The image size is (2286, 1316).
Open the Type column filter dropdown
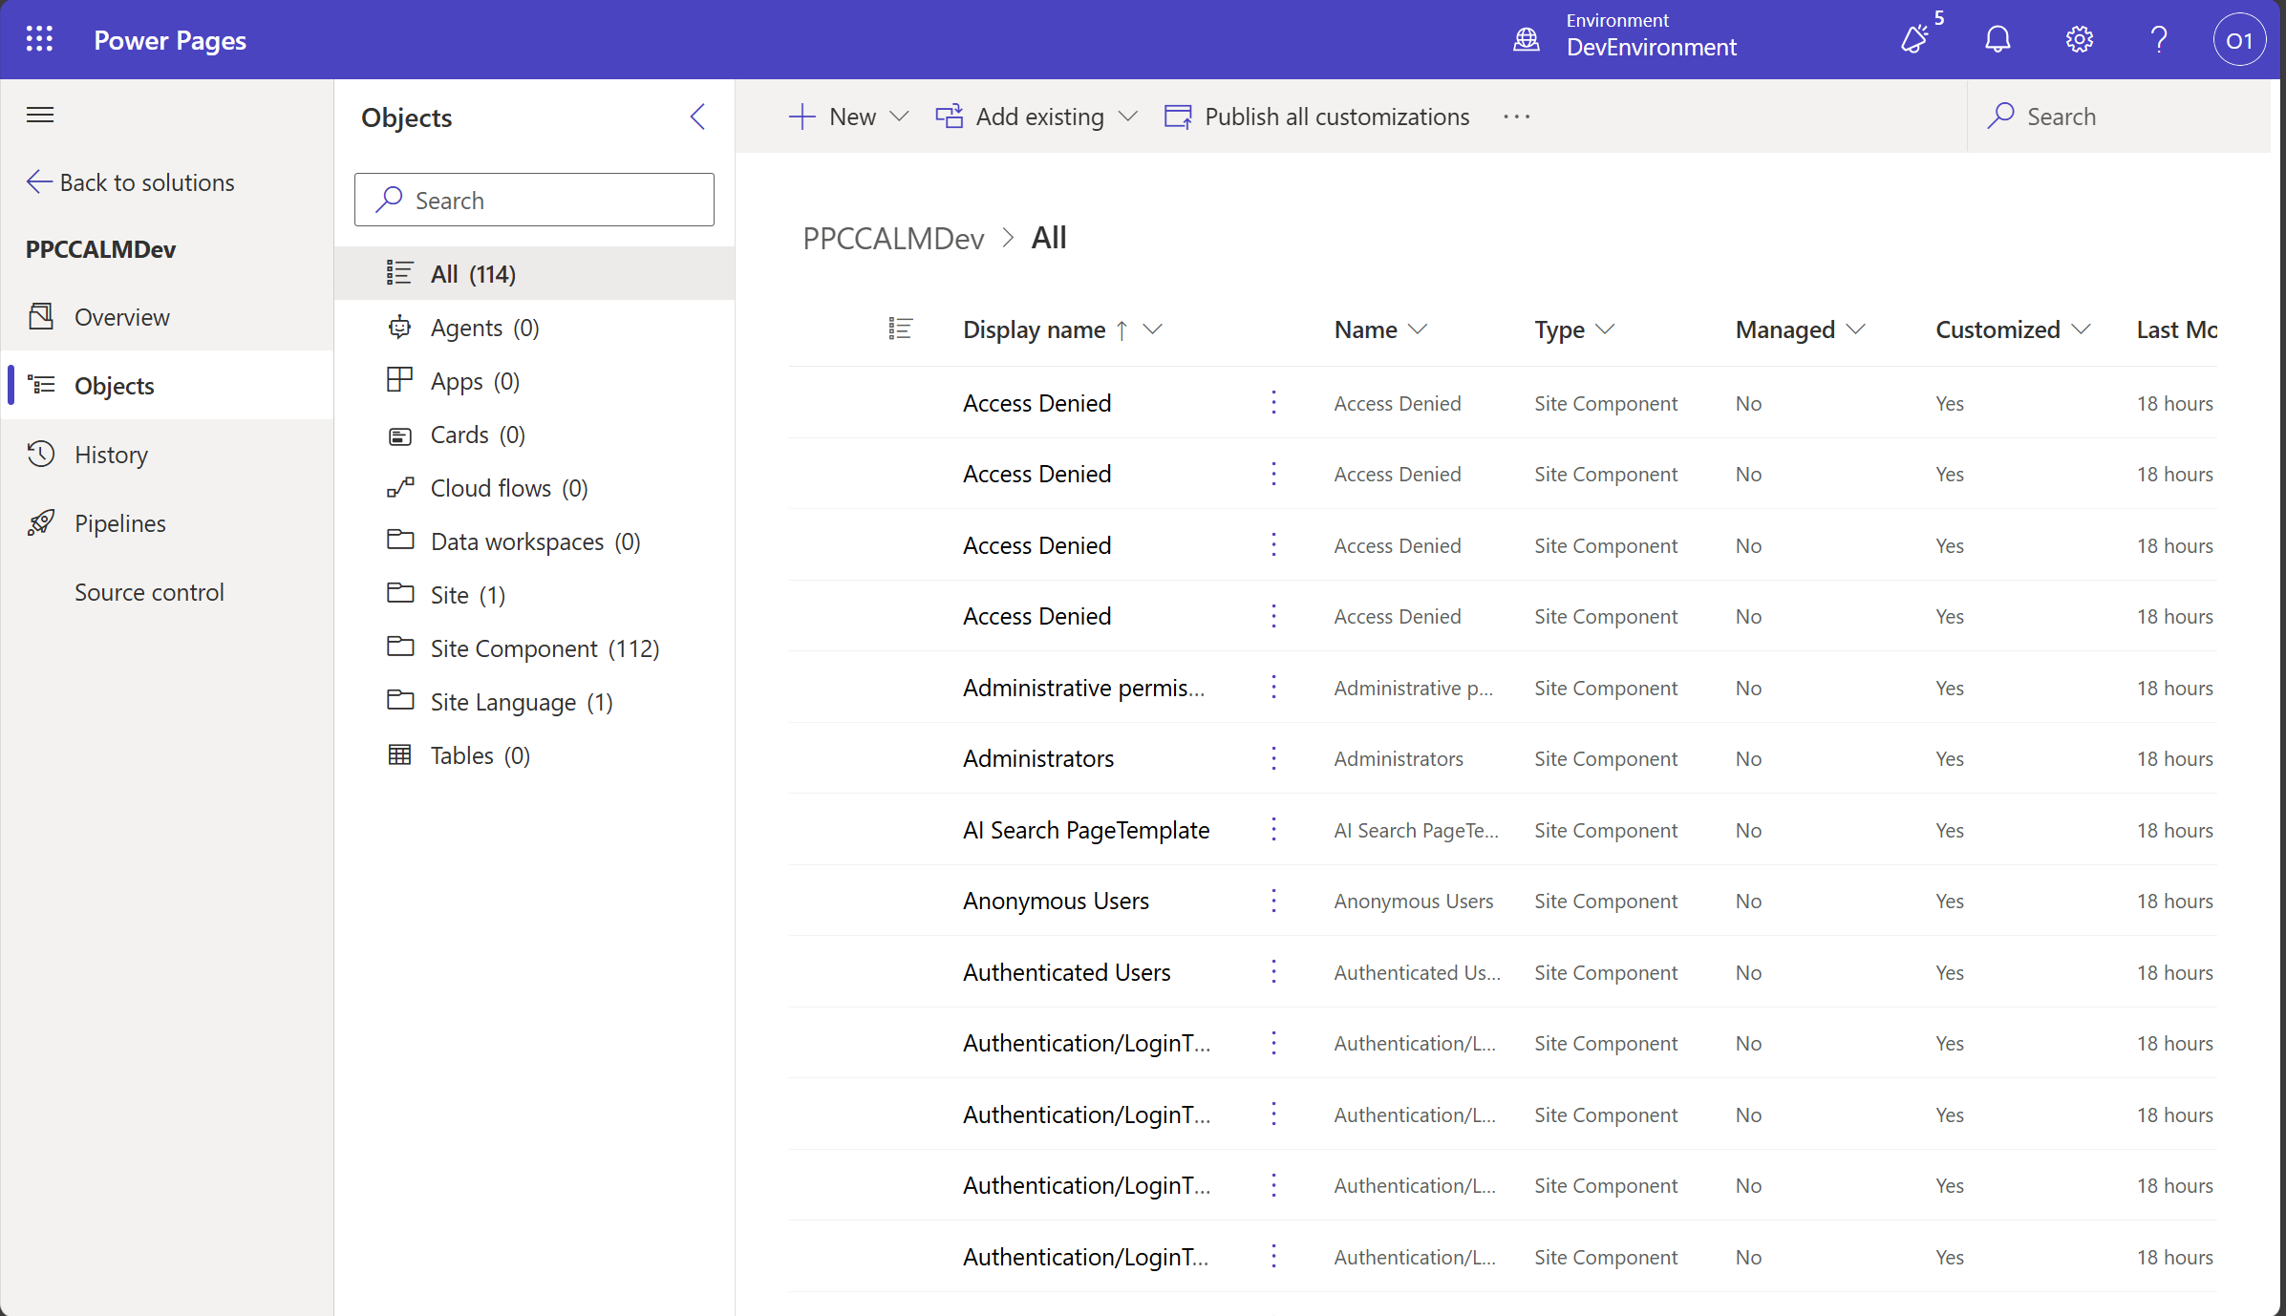(1606, 329)
